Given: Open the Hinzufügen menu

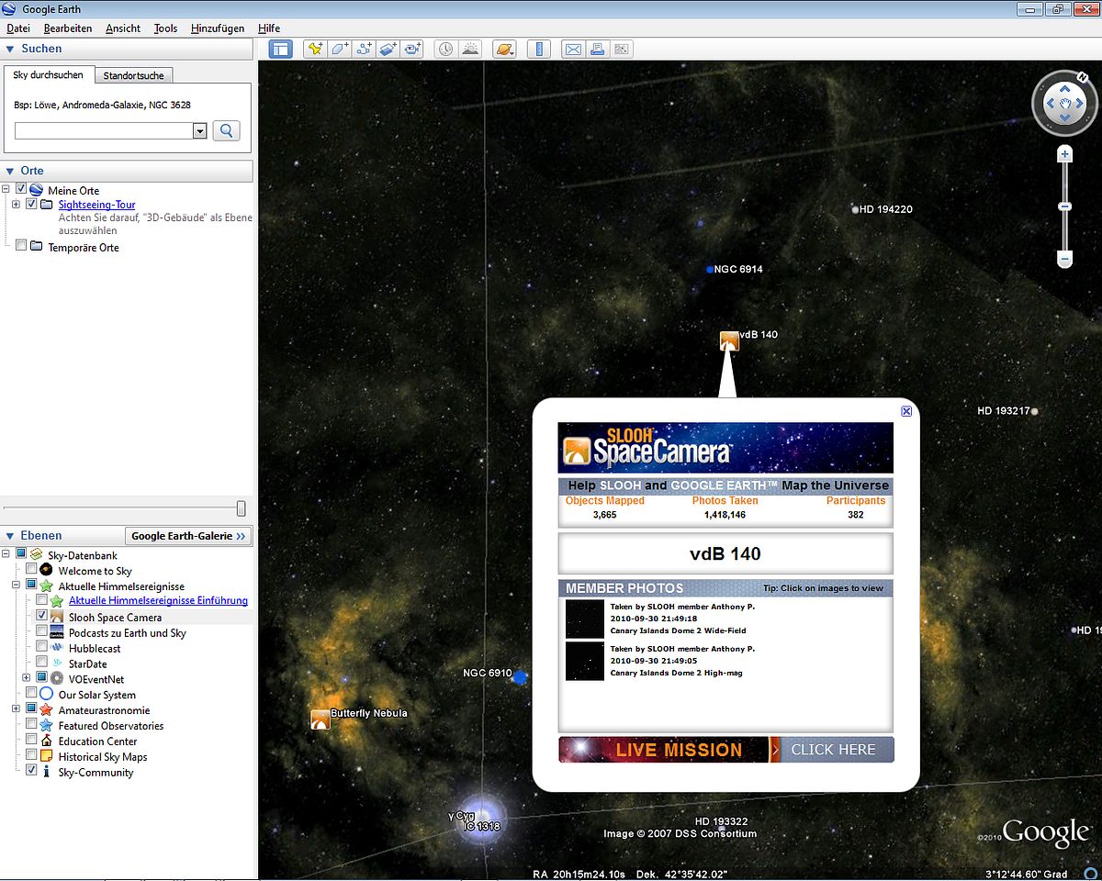Looking at the screenshot, I should (x=218, y=28).
